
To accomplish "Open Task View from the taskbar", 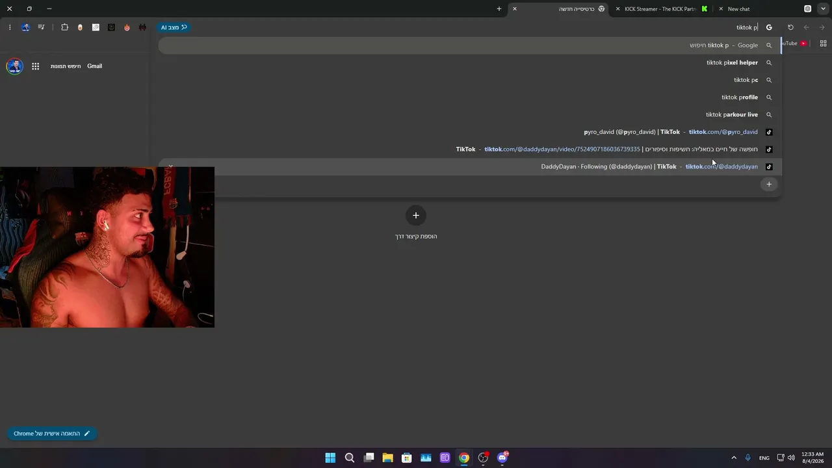I will click(369, 458).
